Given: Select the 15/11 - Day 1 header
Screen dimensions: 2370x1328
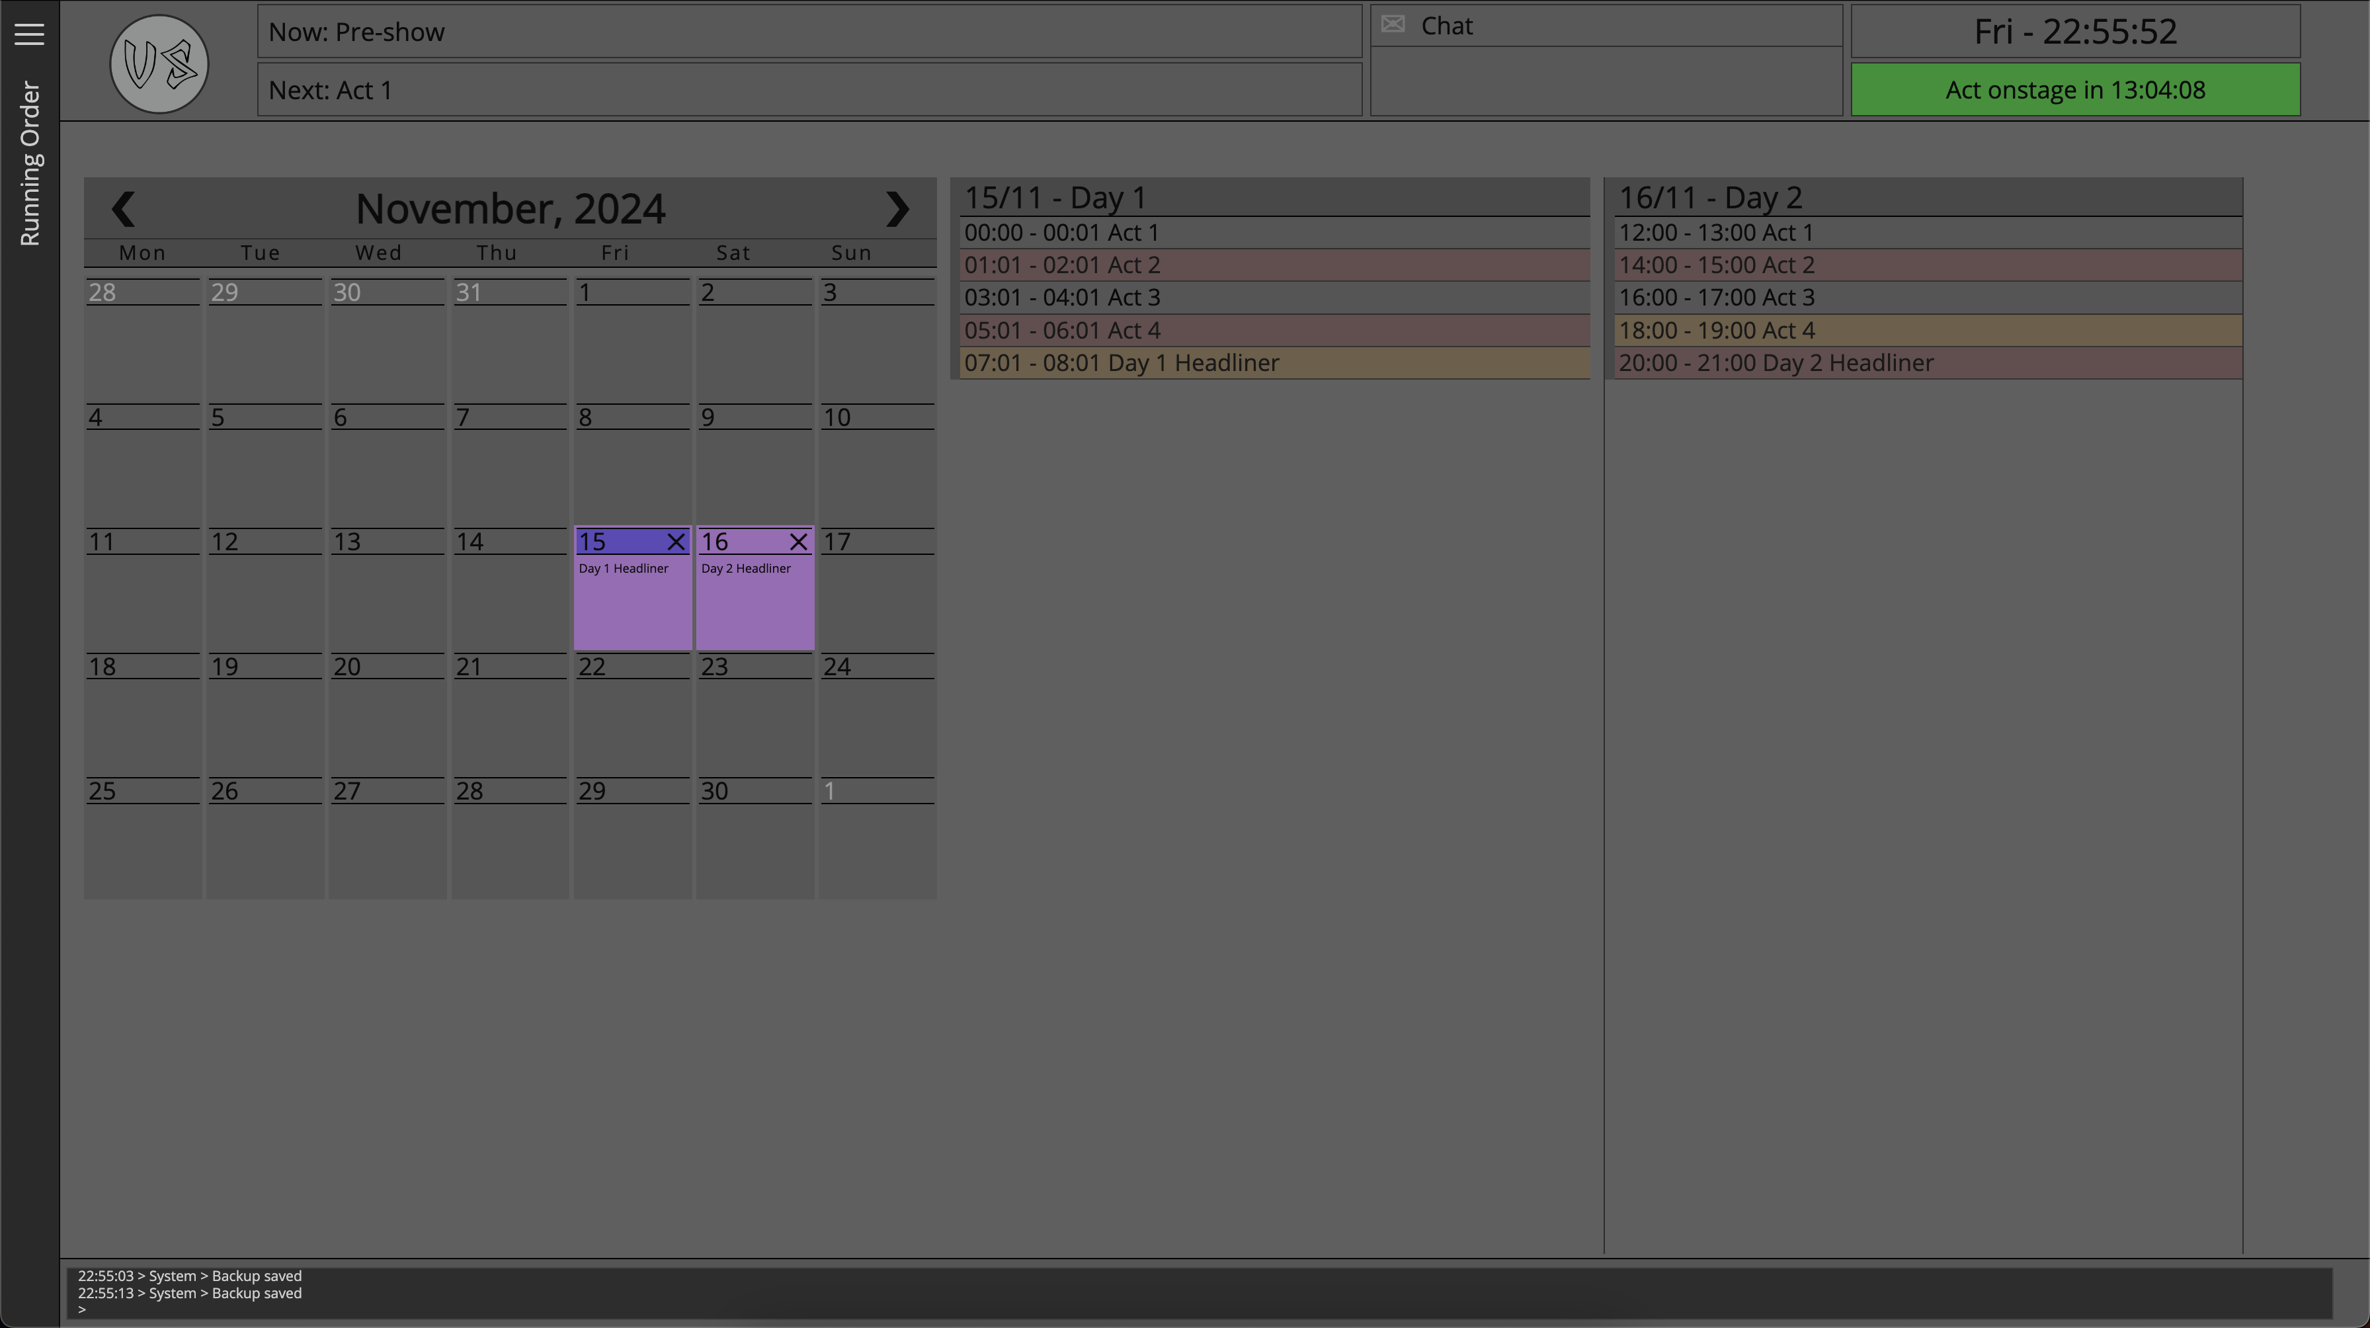Looking at the screenshot, I should click(x=1275, y=198).
